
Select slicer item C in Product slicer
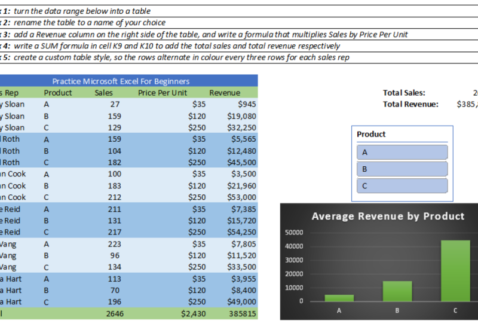tap(402, 186)
